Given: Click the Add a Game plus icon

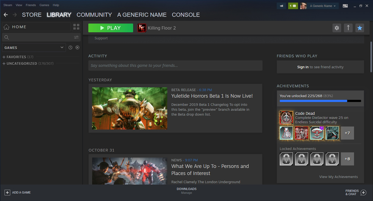Looking at the screenshot, I should click(x=7, y=192).
